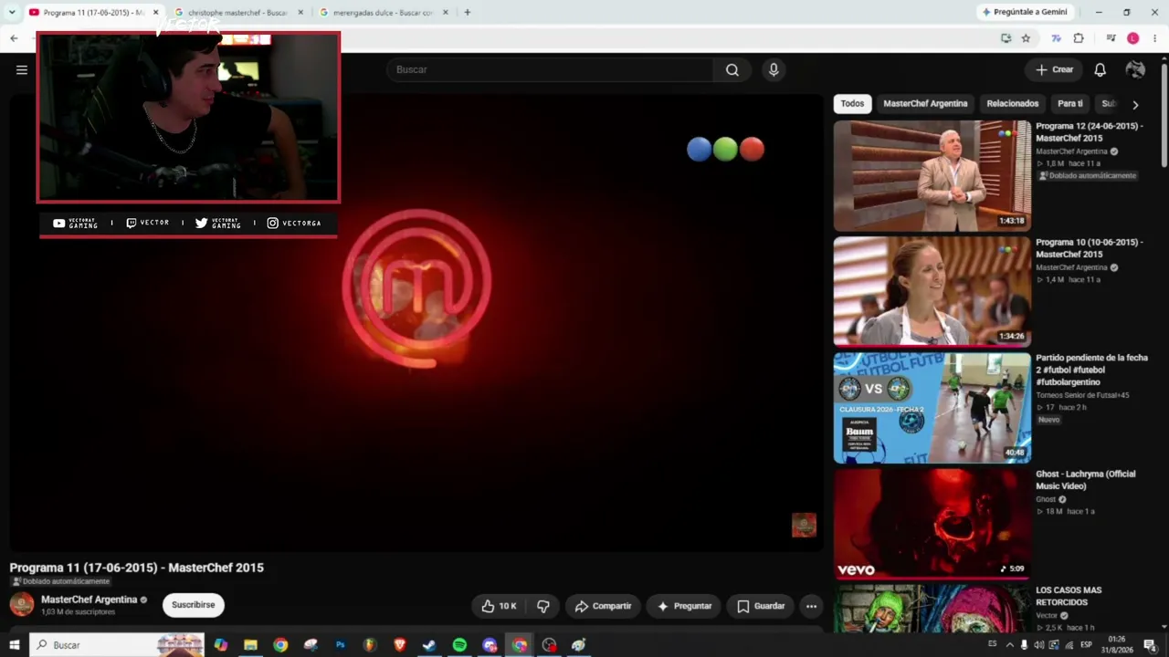Open Spotify from the taskbar
Screen dimensions: 1169x657
point(459,645)
